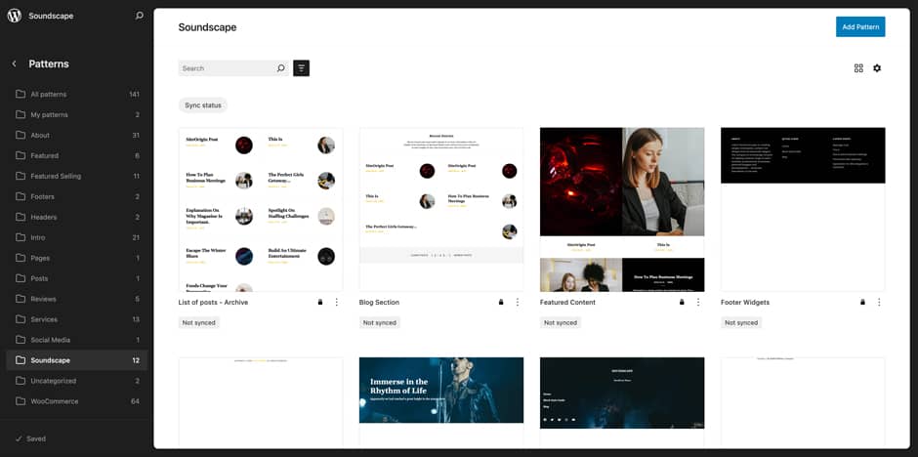
Task: Open the My patterns folder
Action: point(49,115)
